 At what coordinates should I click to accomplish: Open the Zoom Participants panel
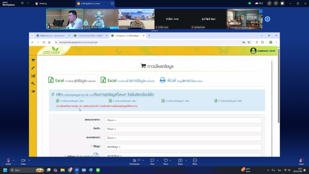[134, 161]
